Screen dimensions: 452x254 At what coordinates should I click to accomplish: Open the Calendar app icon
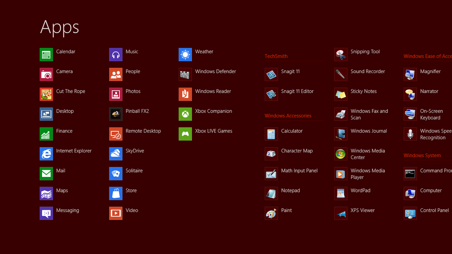46,55
